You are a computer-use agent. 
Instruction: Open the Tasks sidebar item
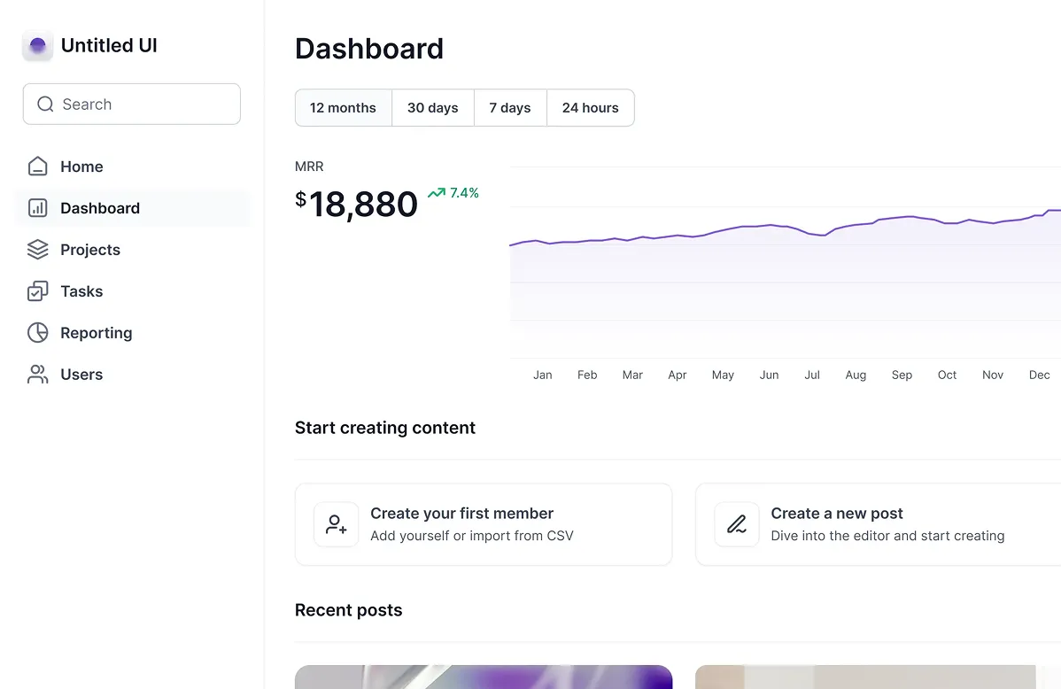133,291
